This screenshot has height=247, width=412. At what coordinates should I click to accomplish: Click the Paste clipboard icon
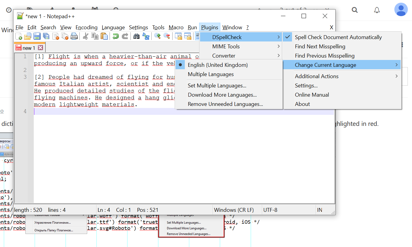pyautogui.click(x=104, y=36)
